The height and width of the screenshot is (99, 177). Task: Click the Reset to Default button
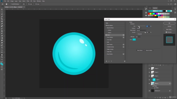click(149, 50)
